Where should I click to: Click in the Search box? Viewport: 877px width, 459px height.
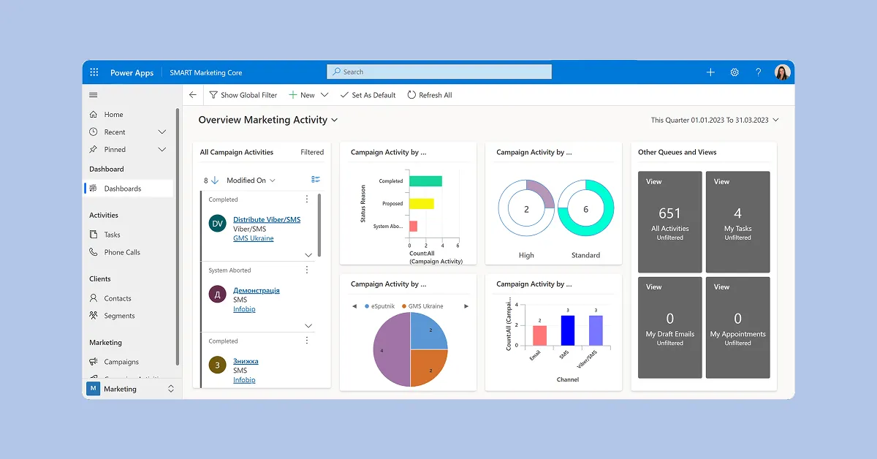tap(438, 72)
